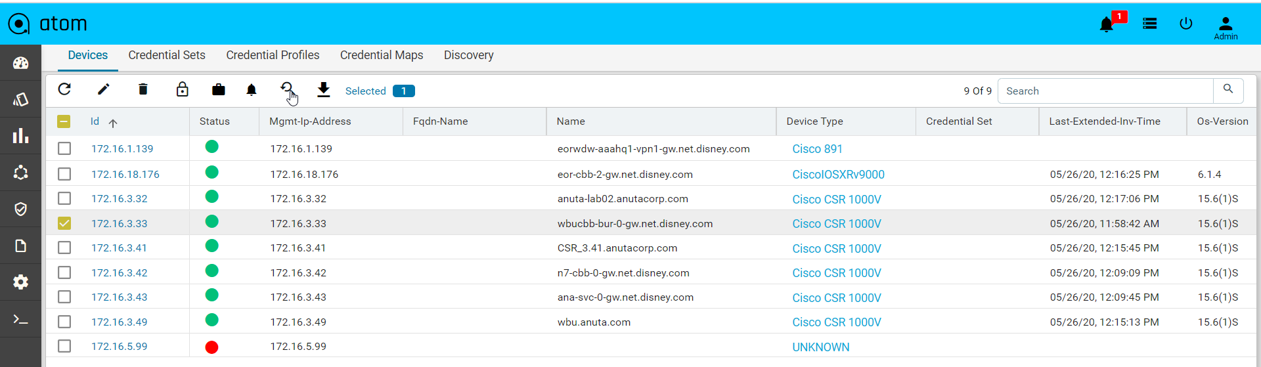1261x367 pixels.
Task: Open terminal prompt icon in sidebar
Action: [x=21, y=320]
